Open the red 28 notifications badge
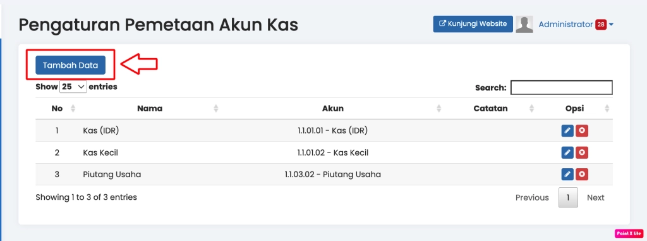647x241 pixels. 601,25
